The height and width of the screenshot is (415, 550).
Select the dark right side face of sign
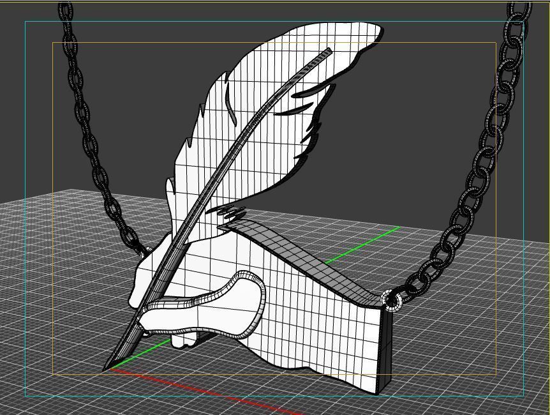pos(385,351)
